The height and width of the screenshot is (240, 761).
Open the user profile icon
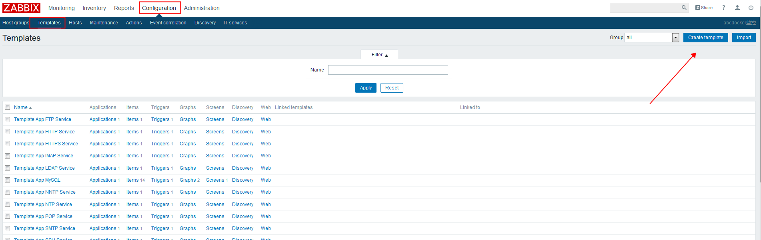pyautogui.click(x=737, y=8)
